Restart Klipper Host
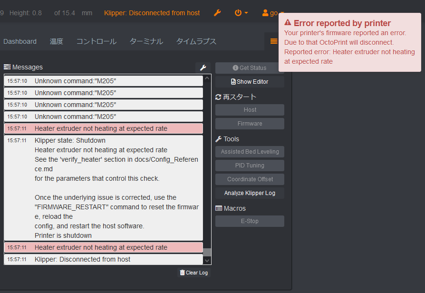The height and width of the screenshot is (293, 425). 250,110
